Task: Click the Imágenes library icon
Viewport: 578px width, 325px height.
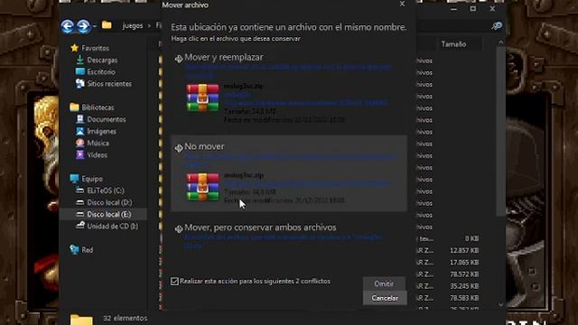Action: (80, 131)
